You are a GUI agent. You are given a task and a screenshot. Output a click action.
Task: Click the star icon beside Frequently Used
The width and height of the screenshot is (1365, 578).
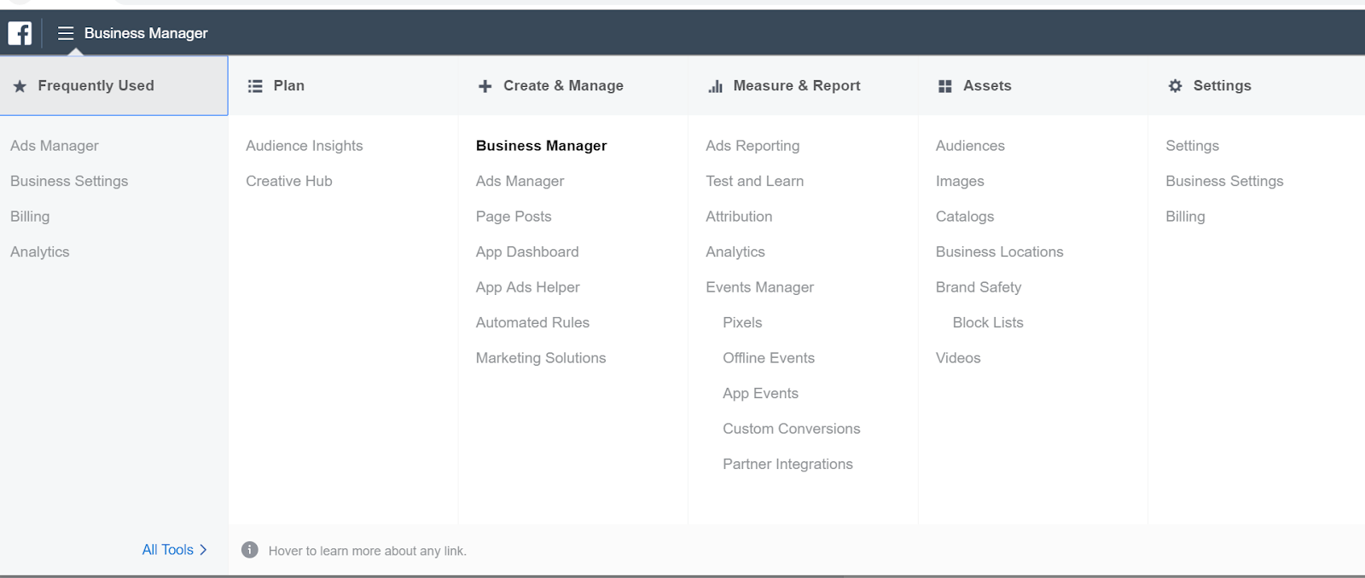tap(20, 86)
